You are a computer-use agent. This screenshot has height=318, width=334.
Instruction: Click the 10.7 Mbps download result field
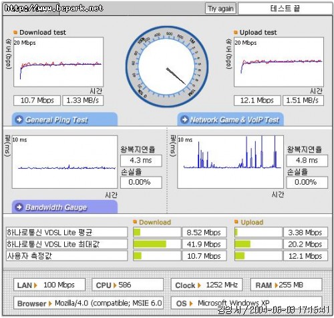coord(37,101)
